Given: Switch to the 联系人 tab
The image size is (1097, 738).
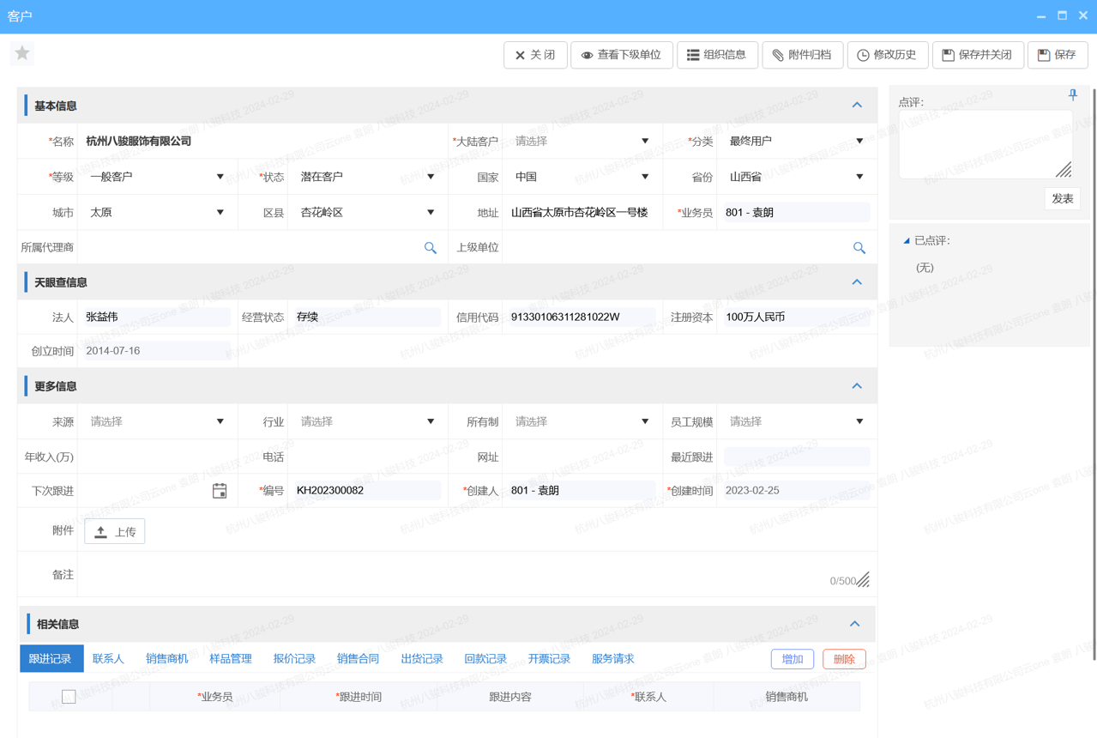Looking at the screenshot, I should [107, 658].
